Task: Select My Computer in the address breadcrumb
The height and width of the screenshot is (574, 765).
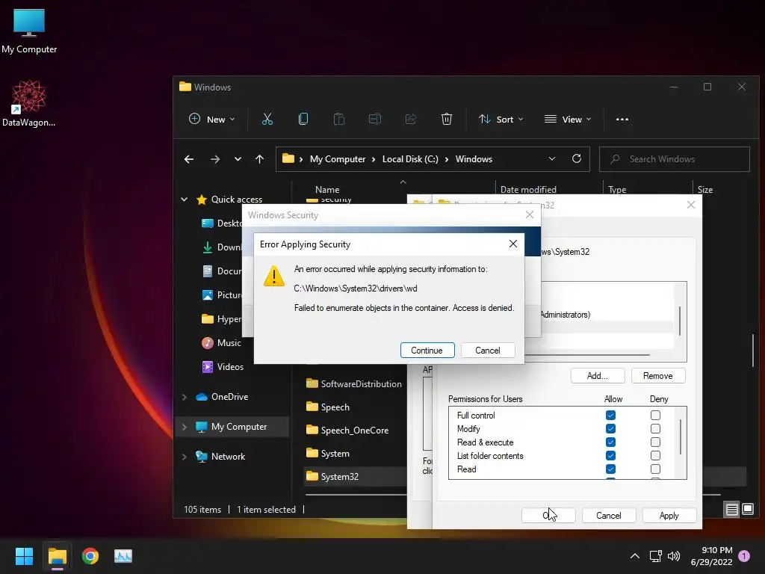Action: (x=338, y=159)
